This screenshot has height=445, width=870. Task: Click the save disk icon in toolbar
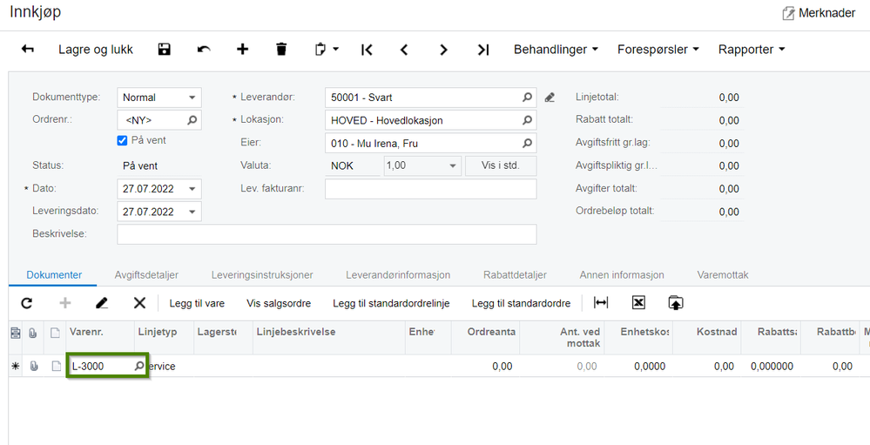click(x=165, y=50)
